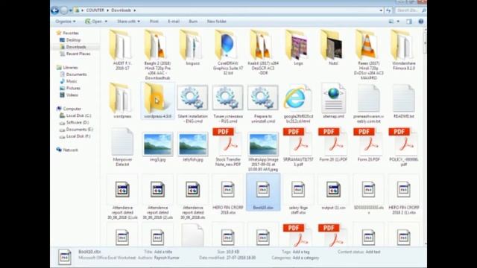
Task: Go back with the Back arrow button
Action: click(x=54, y=10)
